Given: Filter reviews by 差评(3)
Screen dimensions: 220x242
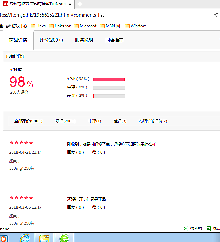Looking at the screenshot, I should [120, 121].
